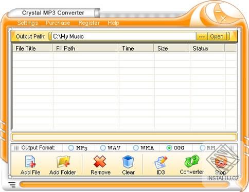Screen dimensions: 249x192
Task: Open the Purchase menu
Action: click(x=58, y=23)
